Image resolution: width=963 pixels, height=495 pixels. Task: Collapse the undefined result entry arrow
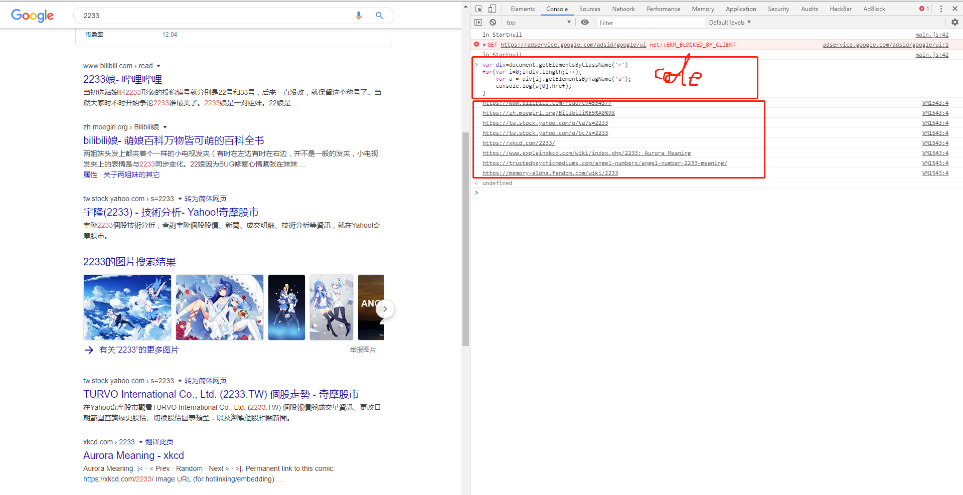476,183
